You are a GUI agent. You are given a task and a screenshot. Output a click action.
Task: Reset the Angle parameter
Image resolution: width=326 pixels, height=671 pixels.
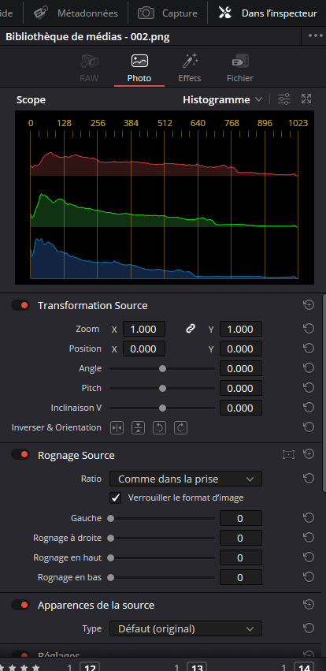(309, 368)
